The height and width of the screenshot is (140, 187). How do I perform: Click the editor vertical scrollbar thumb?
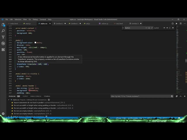[186, 60]
